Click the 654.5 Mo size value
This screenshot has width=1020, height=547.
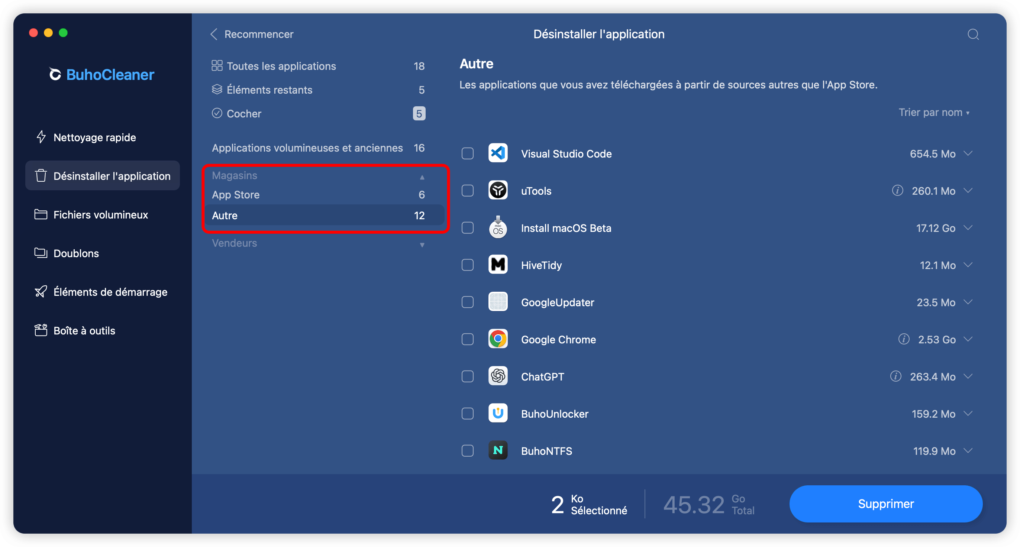(x=933, y=153)
